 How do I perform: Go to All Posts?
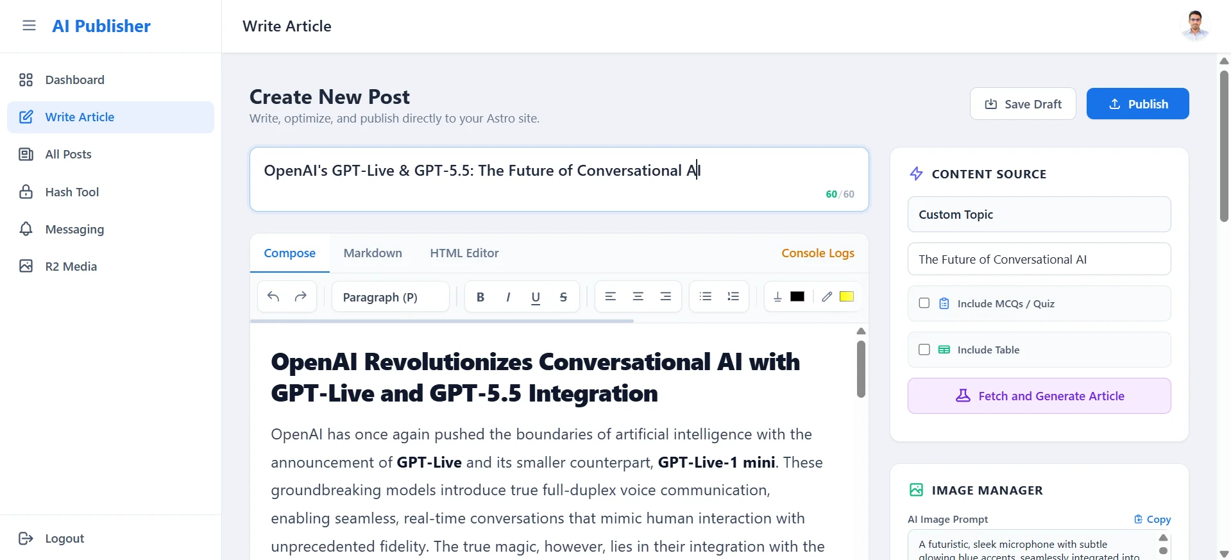click(110, 155)
